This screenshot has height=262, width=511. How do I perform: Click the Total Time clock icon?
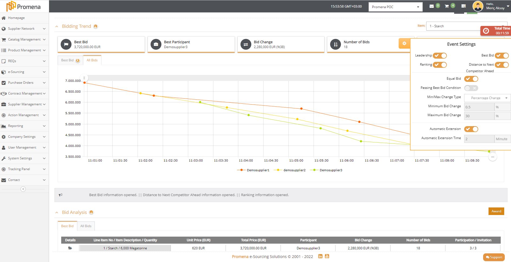(x=486, y=31)
